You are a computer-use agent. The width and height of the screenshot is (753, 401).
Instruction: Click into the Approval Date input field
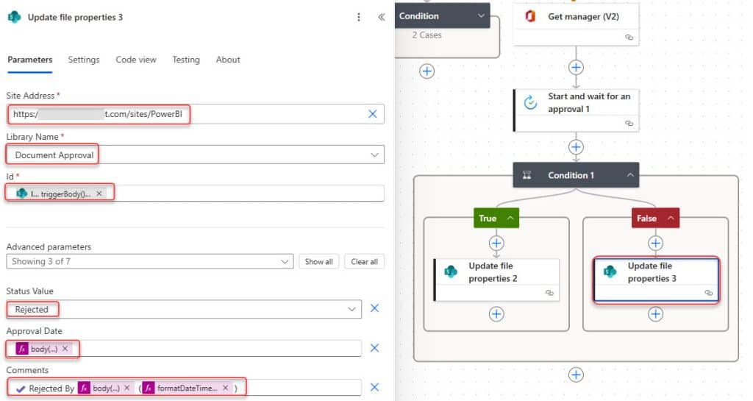tap(184, 348)
